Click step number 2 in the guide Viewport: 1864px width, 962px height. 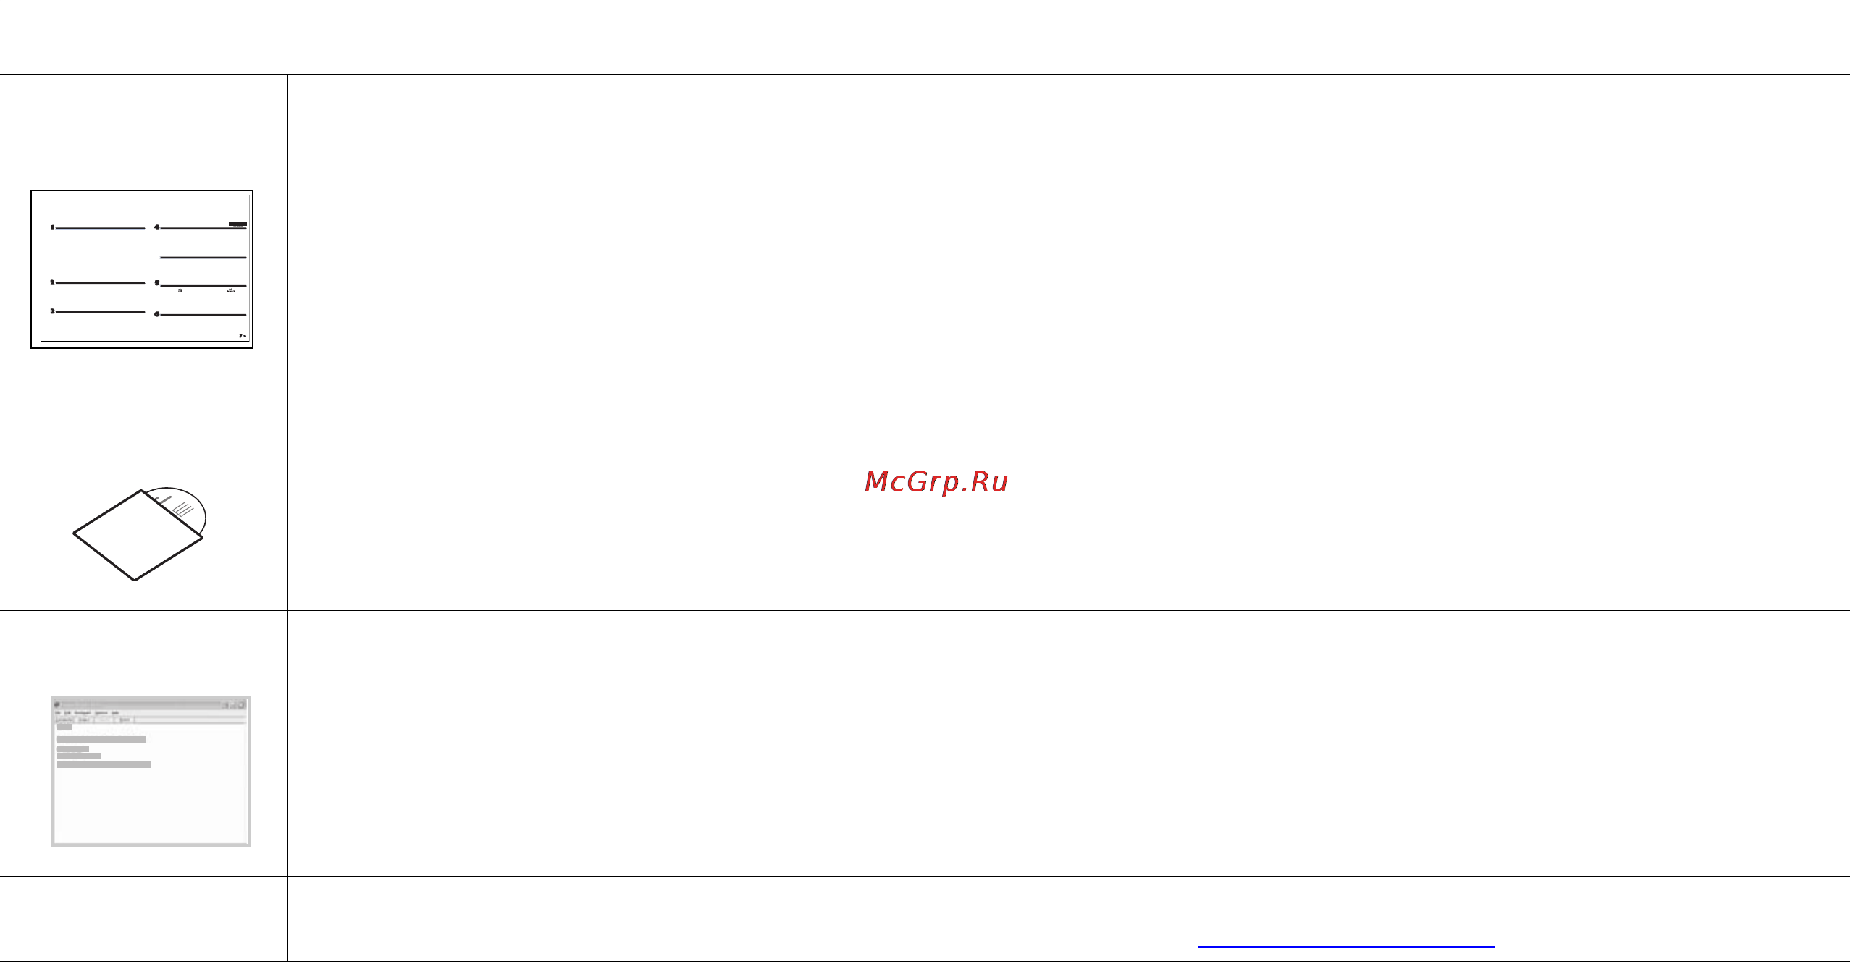52,283
